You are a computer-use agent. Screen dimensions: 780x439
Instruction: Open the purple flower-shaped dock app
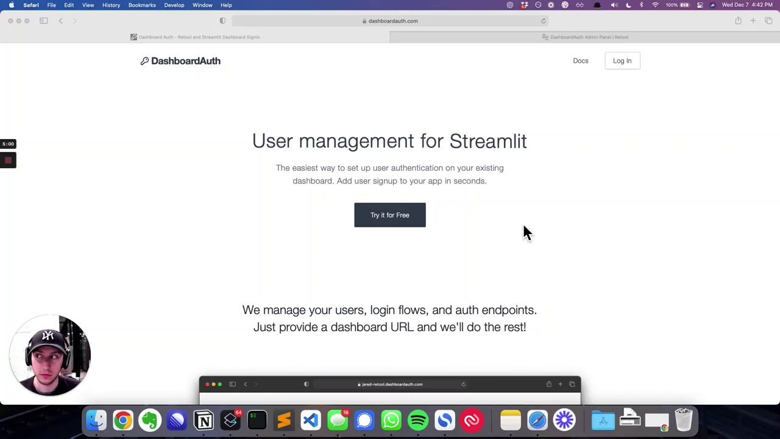click(x=564, y=420)
